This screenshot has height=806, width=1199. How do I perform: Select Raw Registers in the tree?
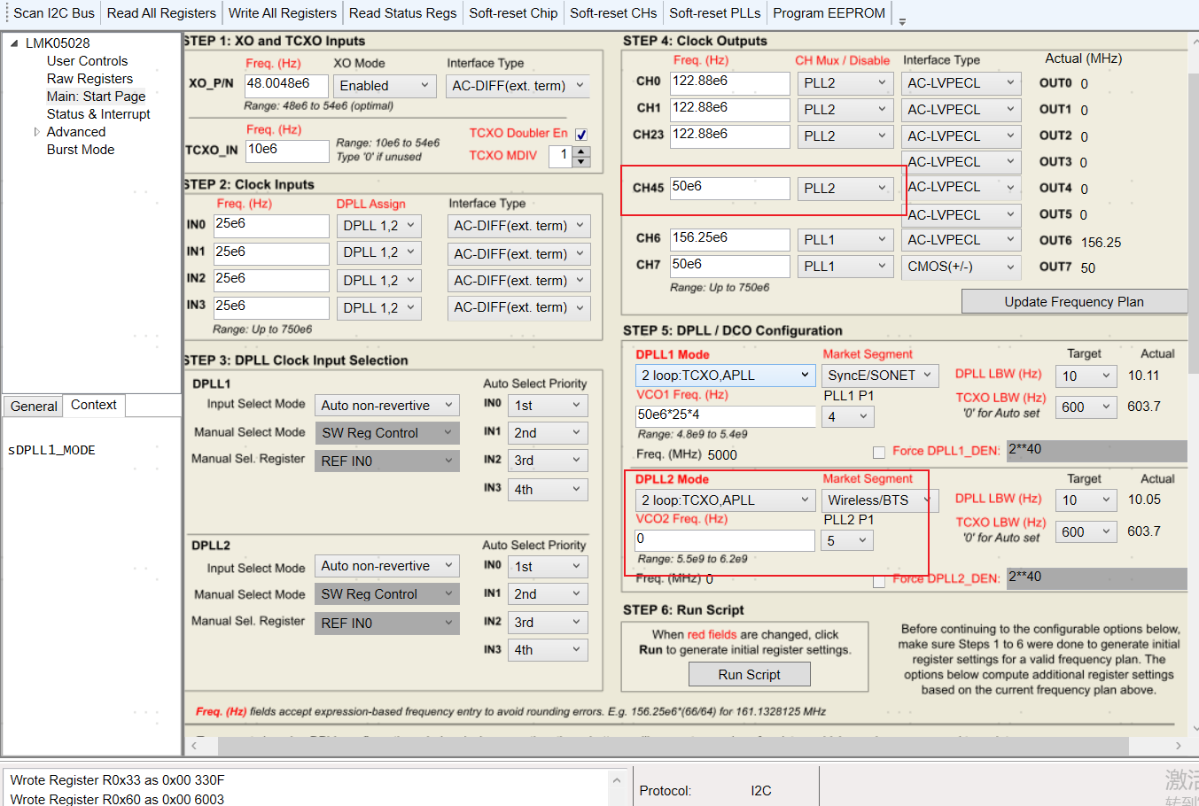[90, 79]
